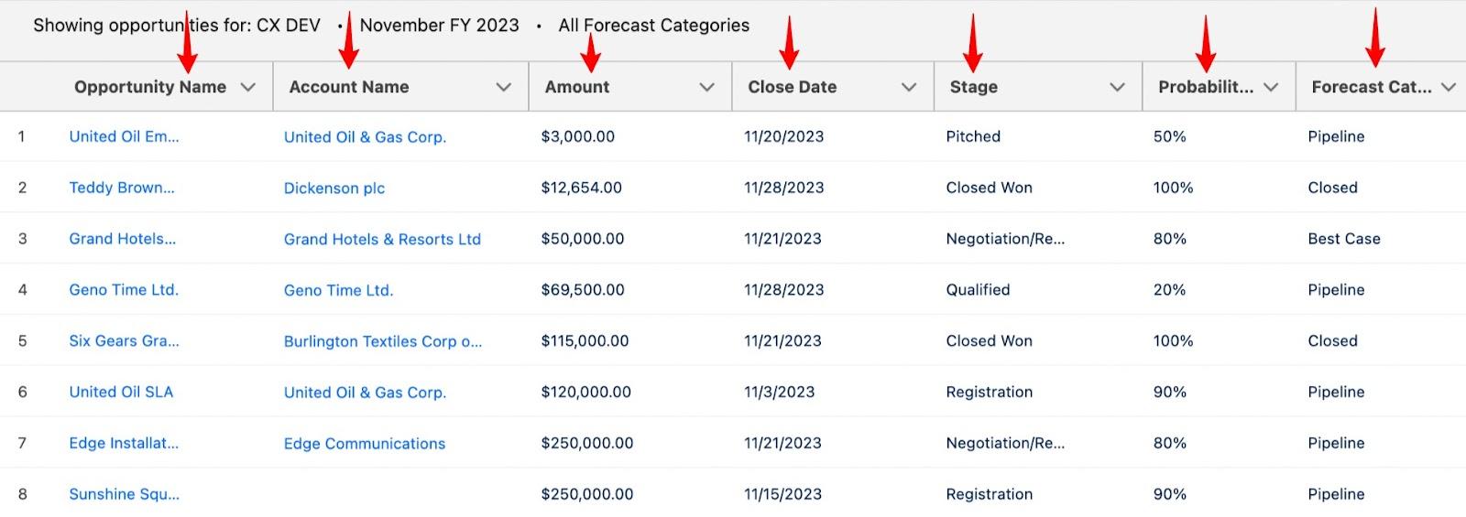The height and width of the screenshot is (517, 1466).
Task: Open Account Name column dropdown chevron
Action: coord(503,87)
